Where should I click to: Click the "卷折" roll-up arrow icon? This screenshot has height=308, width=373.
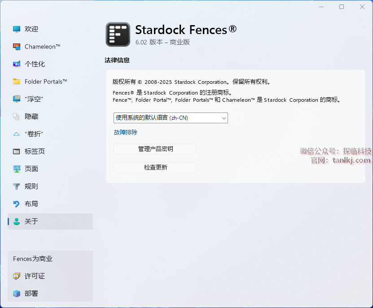[x=17, y=134]
